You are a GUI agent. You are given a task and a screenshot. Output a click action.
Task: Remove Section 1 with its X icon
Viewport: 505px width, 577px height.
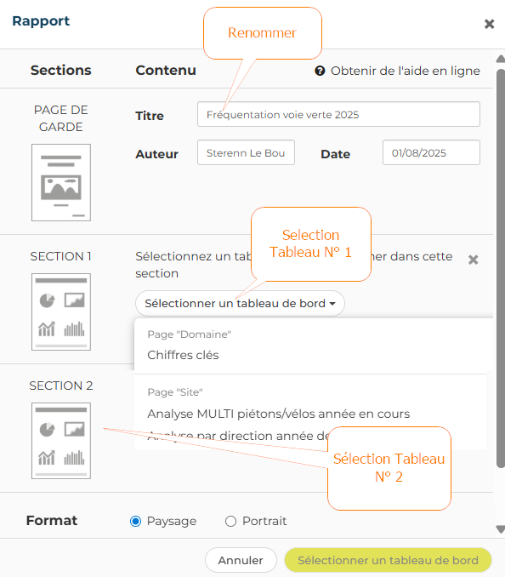[x=473, y=260]
